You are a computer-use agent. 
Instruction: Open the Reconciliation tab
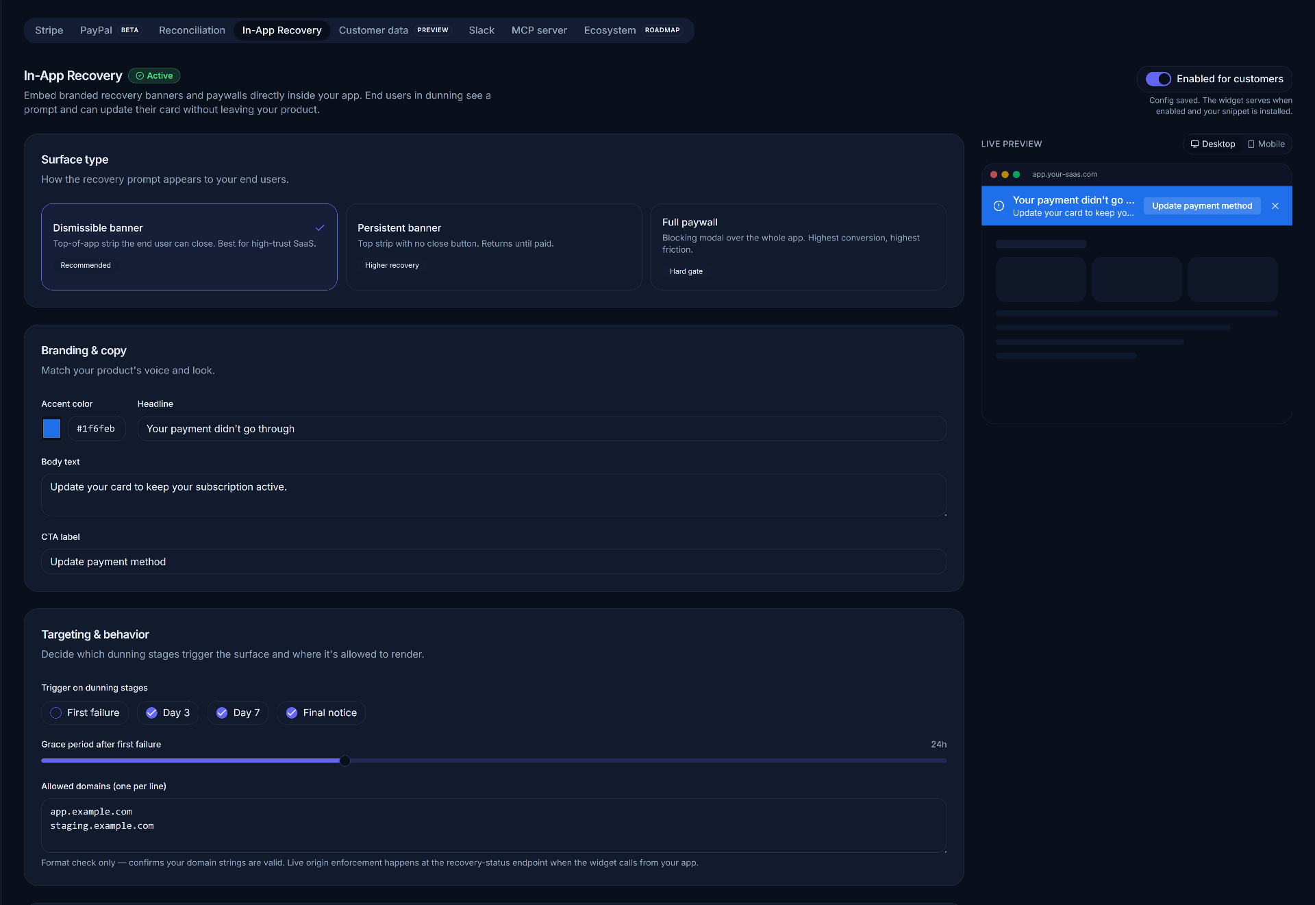(192, 30)
